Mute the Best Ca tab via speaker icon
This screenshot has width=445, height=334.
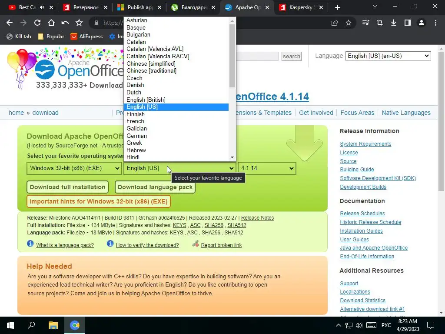(42, 7)
